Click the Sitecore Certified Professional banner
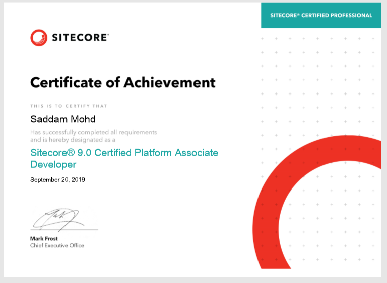Screen dimensions: 387x283 (x=321, y=15)
